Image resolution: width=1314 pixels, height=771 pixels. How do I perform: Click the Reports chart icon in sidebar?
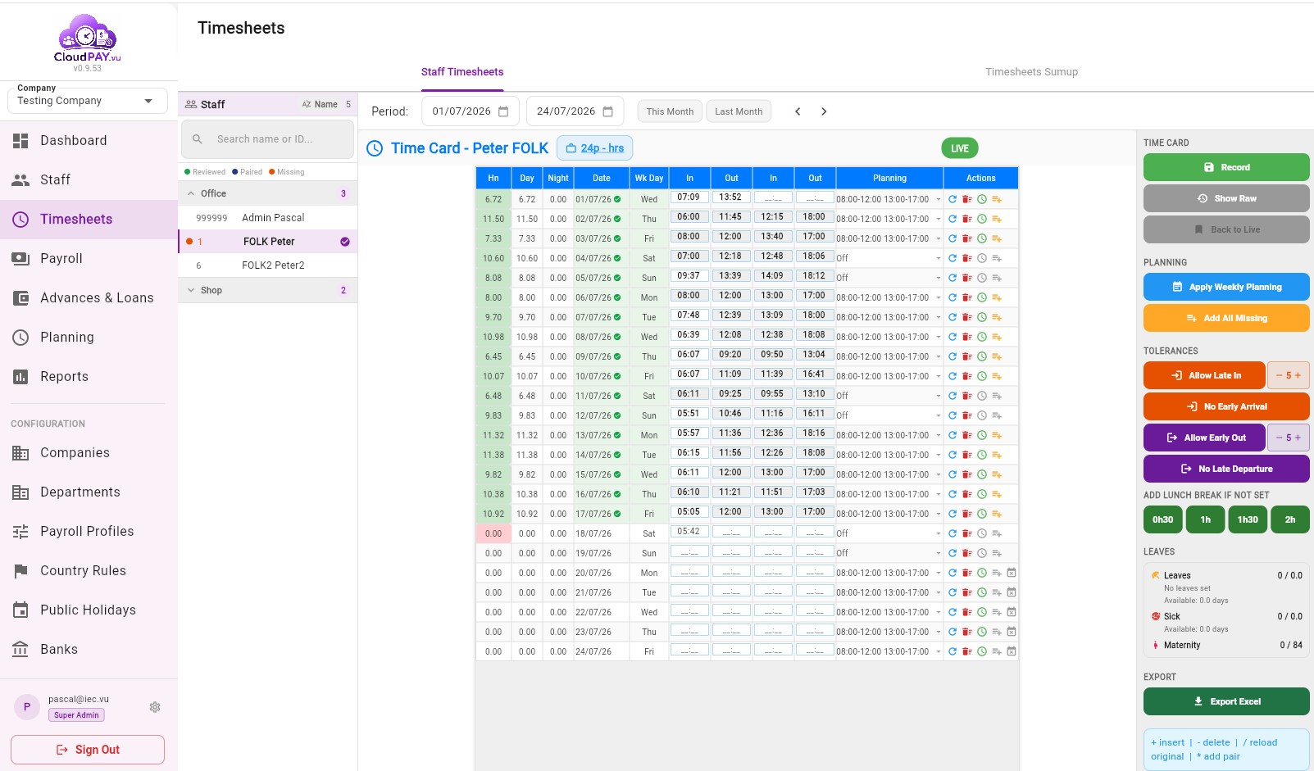tap(20, 376)
